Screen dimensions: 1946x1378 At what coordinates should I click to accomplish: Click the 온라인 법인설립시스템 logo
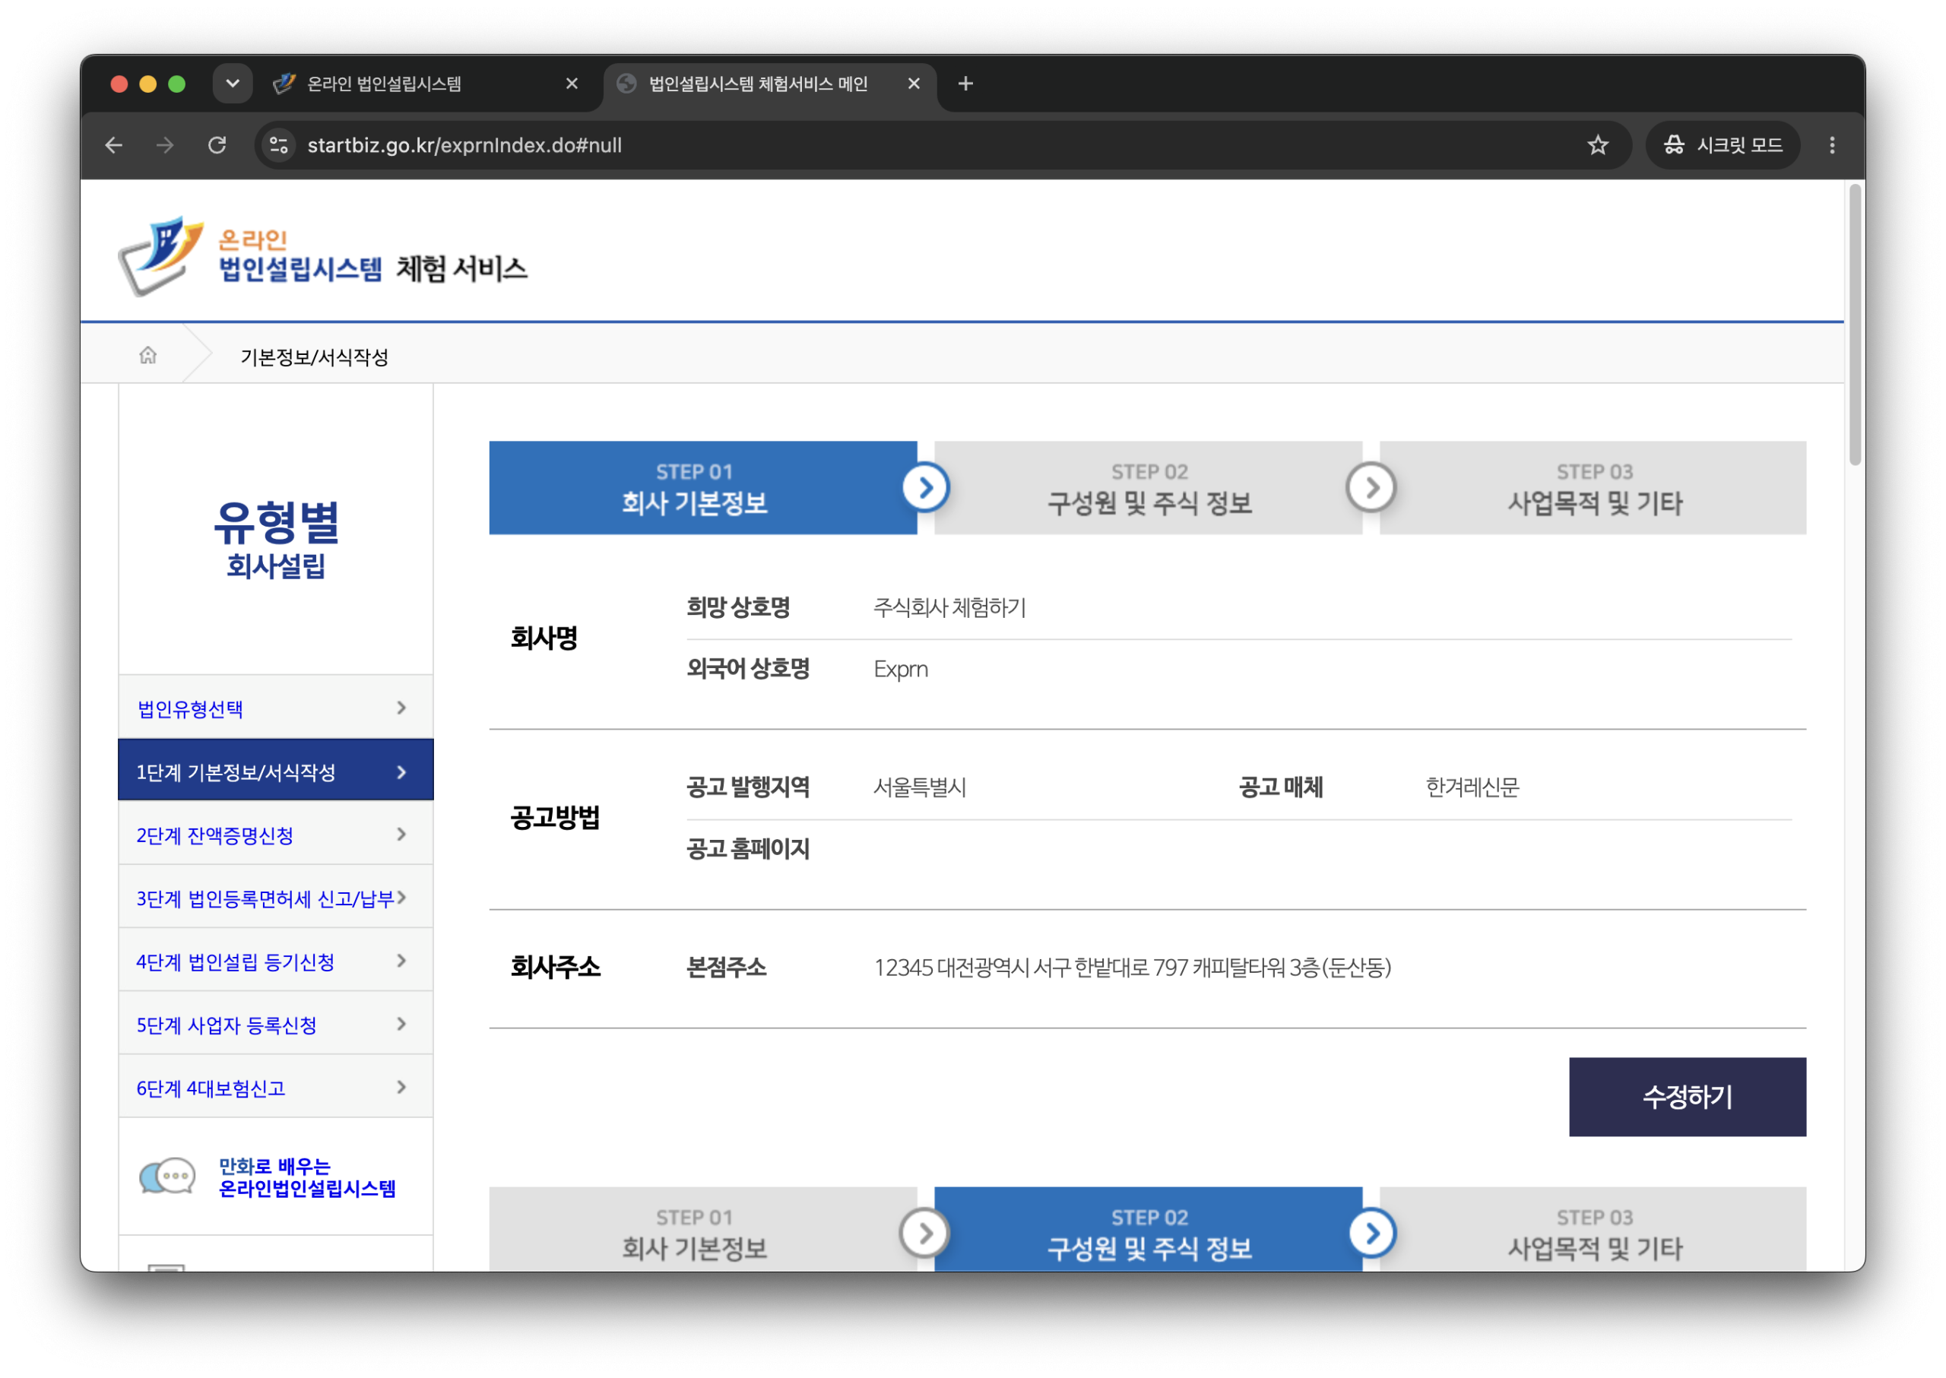(250, 255)
